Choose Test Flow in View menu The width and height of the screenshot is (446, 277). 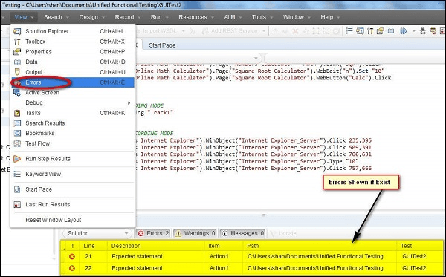(73, 143)
